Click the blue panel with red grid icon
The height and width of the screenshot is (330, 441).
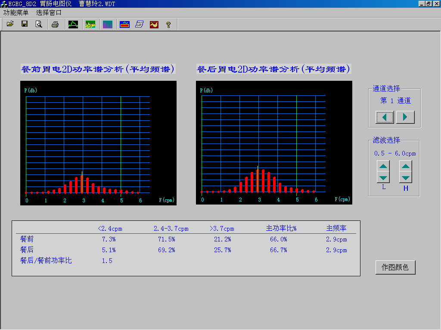[125, 24]
